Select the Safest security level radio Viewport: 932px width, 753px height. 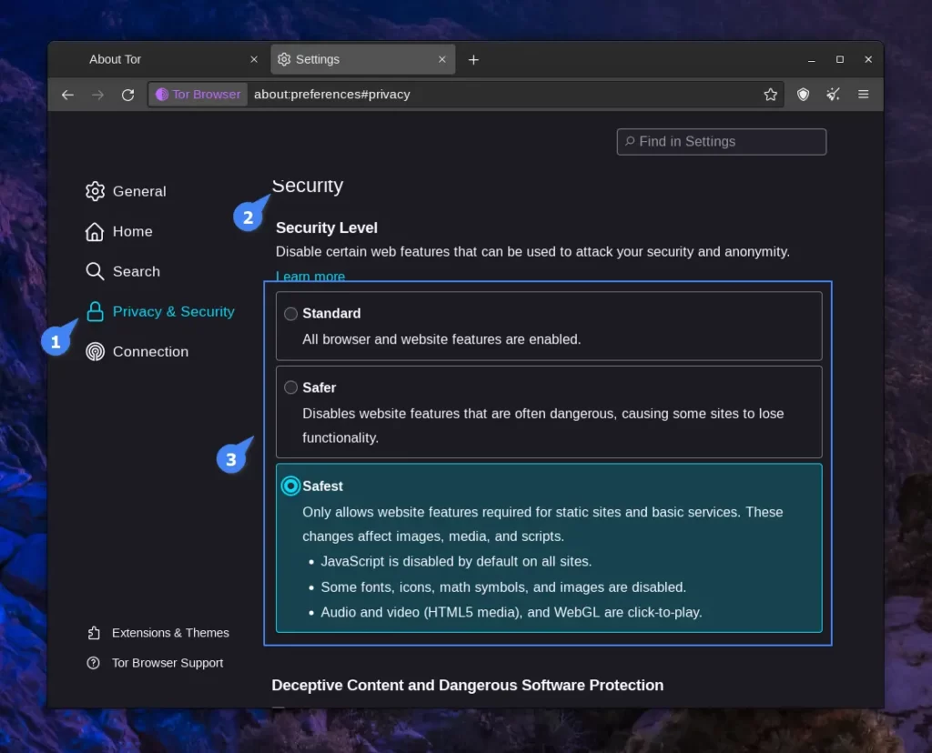290,486
